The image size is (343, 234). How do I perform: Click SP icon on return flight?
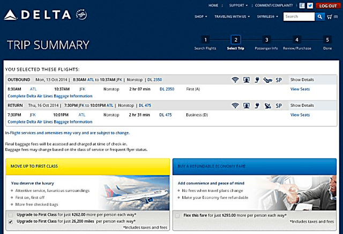[x=279, y=106]
